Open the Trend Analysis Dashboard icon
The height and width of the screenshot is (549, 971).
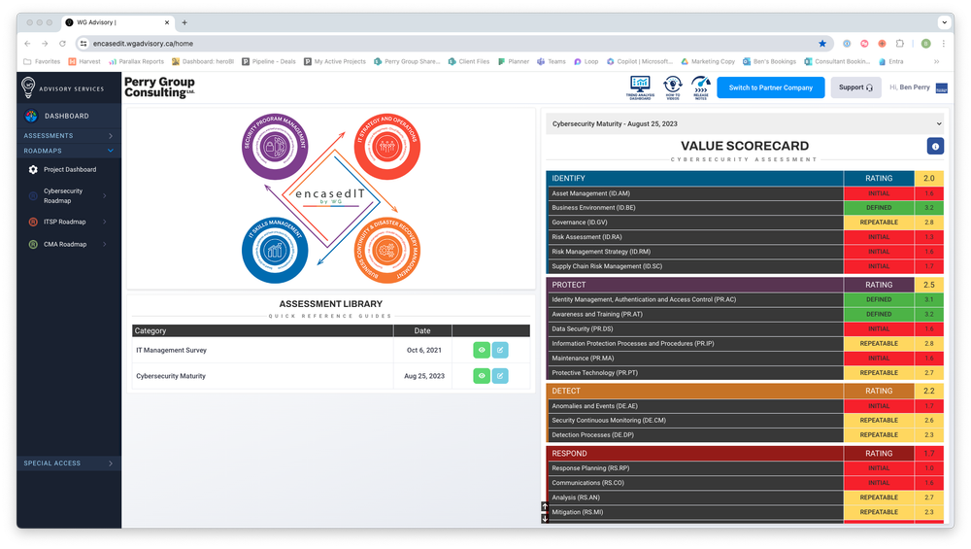[640, 87]
